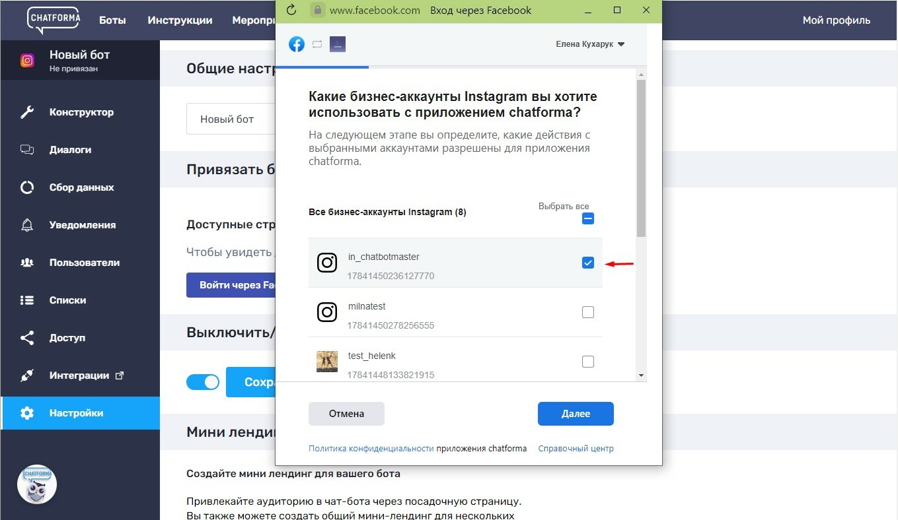Click the people icon for Пользователи

[x=27, y=263]
